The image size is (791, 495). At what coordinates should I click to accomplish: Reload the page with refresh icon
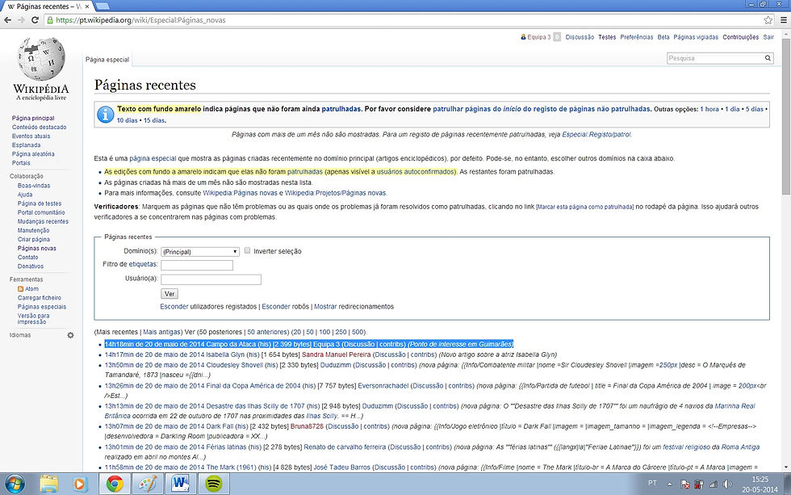[35, 20]
